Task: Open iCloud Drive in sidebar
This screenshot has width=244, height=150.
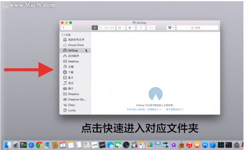Action: pos(75,45)
